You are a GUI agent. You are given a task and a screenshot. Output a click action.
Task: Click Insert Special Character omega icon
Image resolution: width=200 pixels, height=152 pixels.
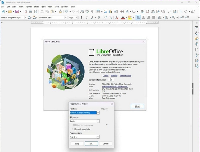point(134,11)
